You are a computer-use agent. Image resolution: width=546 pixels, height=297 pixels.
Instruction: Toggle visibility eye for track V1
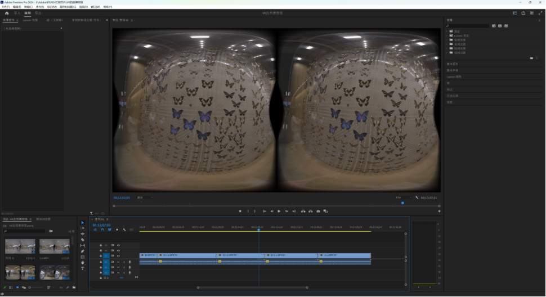pyautogui.click(x=118, y=255)
